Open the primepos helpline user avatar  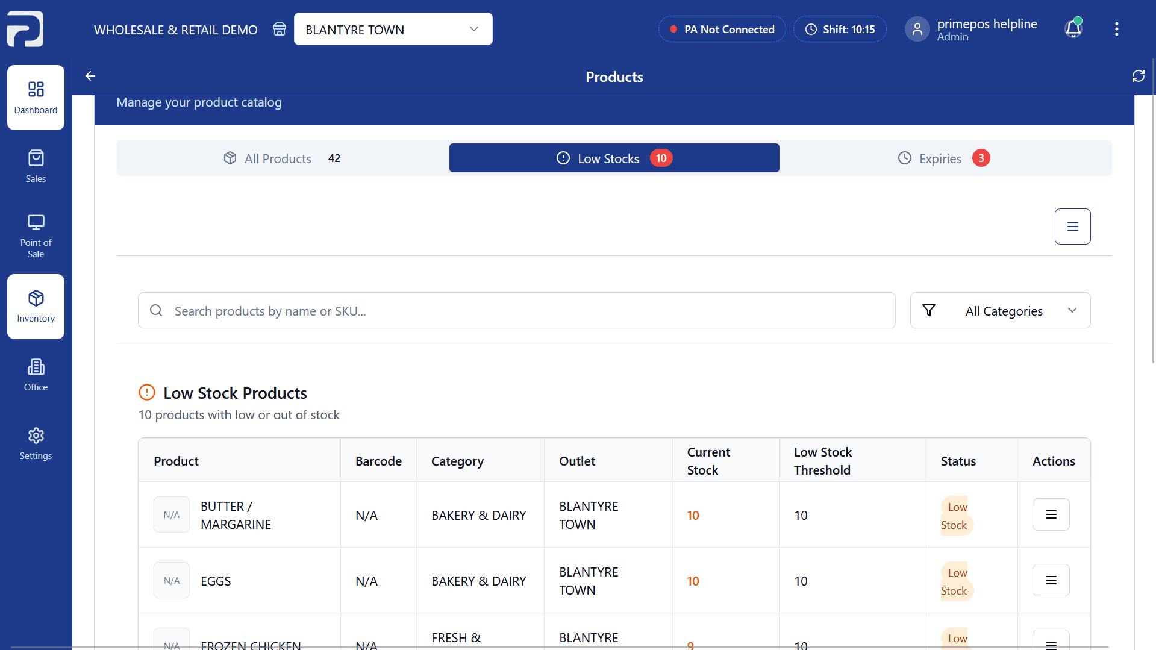tap(917, 29)
